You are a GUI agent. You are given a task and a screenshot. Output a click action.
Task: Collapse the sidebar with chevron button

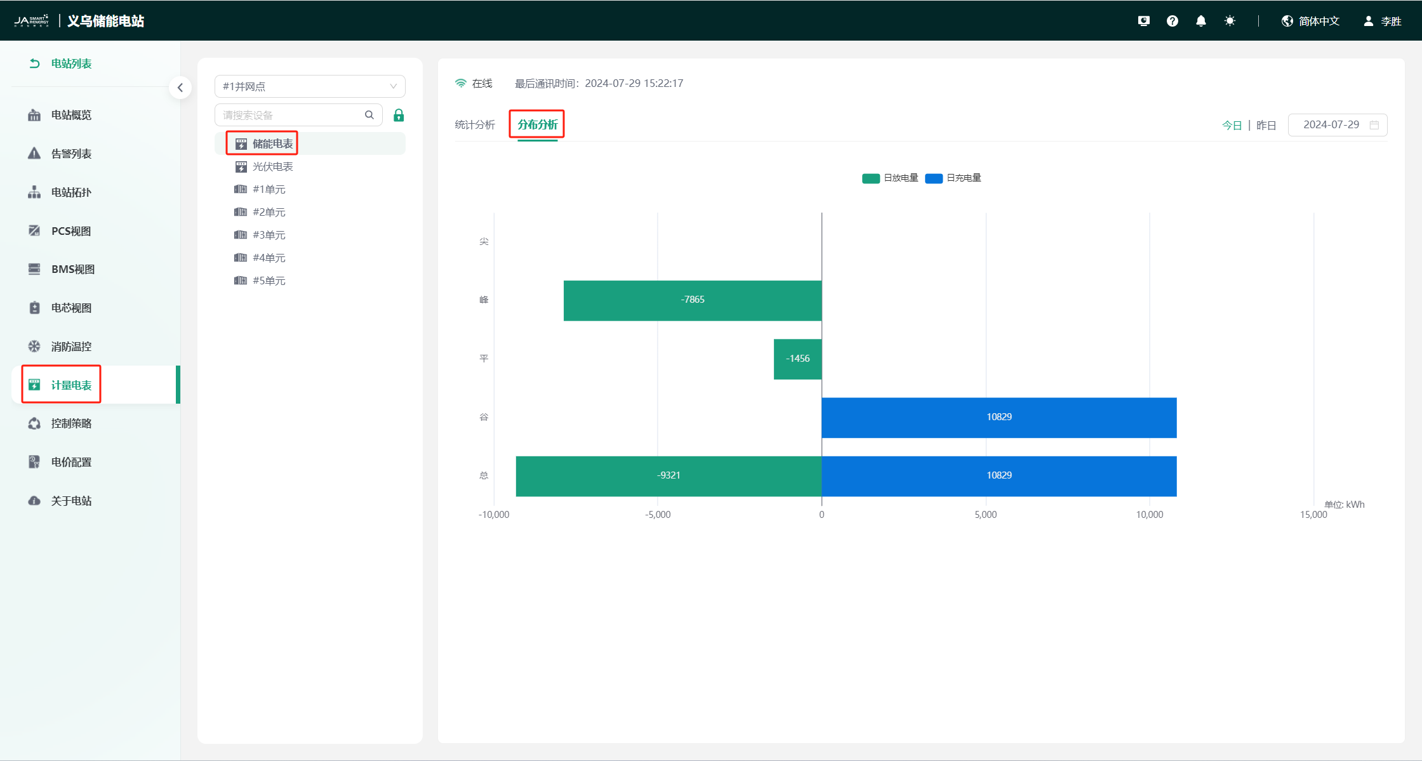pyautogui.click(x=180, y=88)
